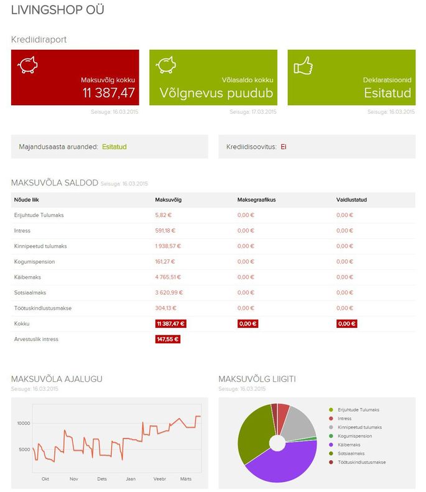The height and width of the screenshot is (492, 426).
Task: Select the green Kogumispension legend dot
Action: click(331, 436)
